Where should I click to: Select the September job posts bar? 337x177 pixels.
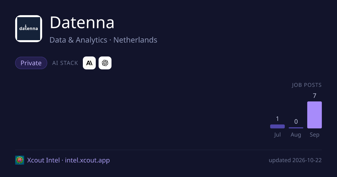click(315, 115)
